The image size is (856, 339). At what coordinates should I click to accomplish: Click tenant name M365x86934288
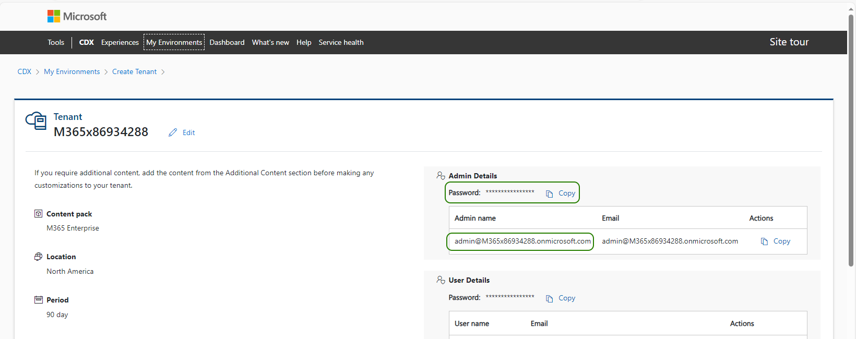coord(101,132)
